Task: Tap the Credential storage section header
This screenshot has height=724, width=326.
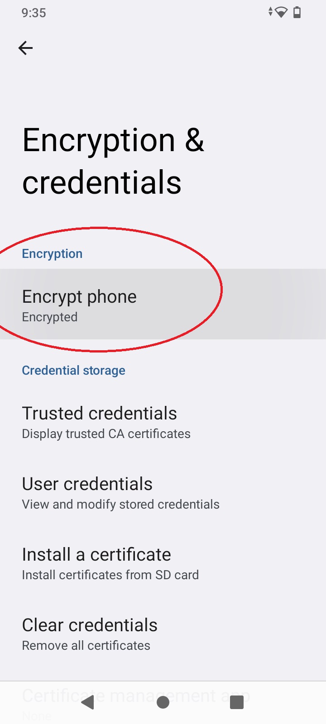Action: click(73, 370)
